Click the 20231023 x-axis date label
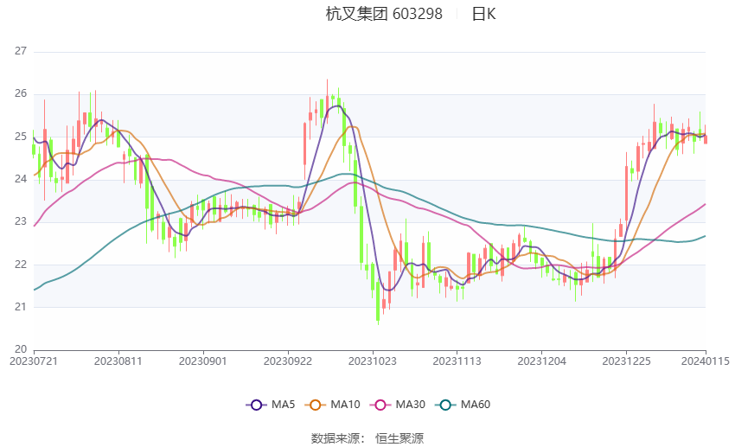The image size is (735, 447). [373, 361]
